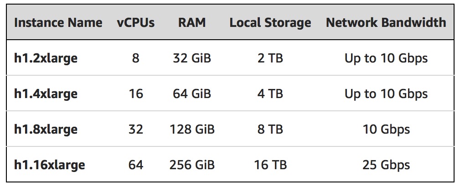
Task: Click the 16 TB storage cell
Action: (270, 165)
